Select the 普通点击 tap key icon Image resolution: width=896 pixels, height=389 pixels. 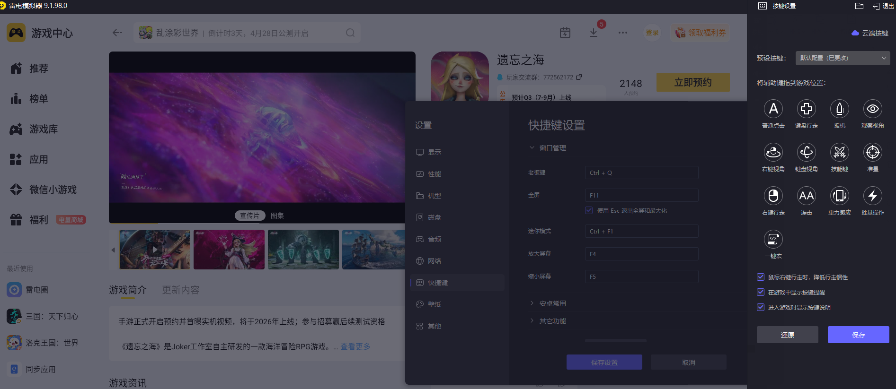[773, 109]
